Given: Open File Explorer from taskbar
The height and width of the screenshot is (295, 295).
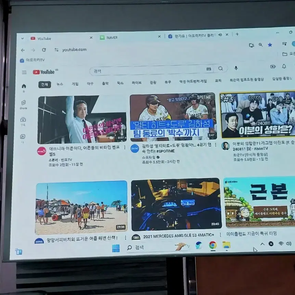Looking at the screenshot, I should (227, 245).
